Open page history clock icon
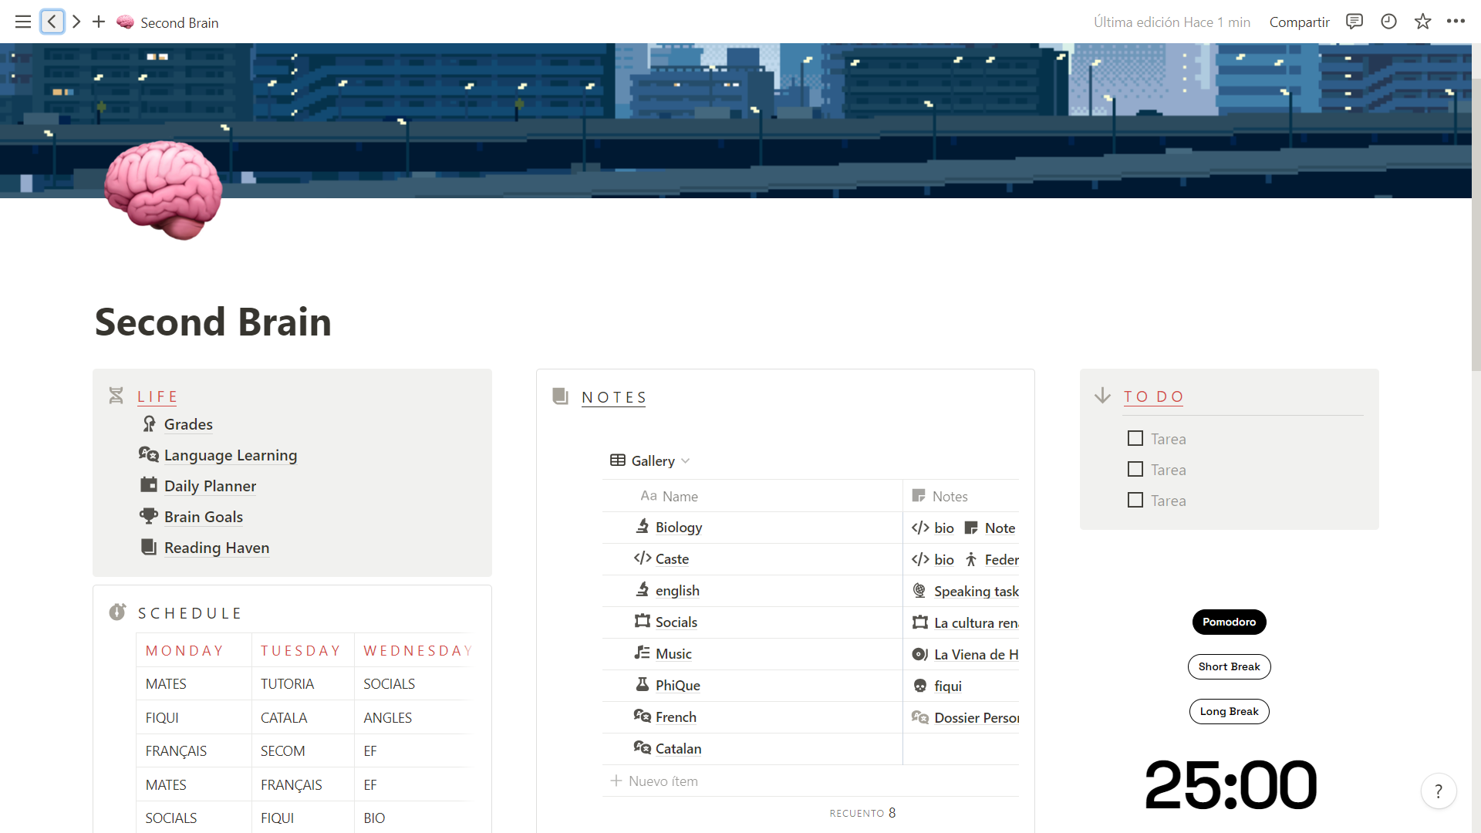The height and width of the screenshot is (833, 1481). tap(1388, 22)
